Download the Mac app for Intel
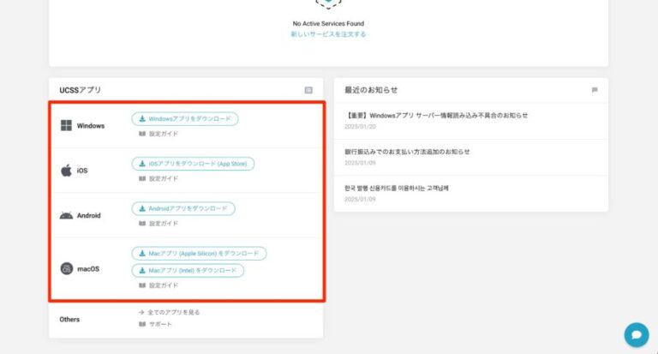Image resolution: width=658 pixels, height=354 pixels. 187,270
